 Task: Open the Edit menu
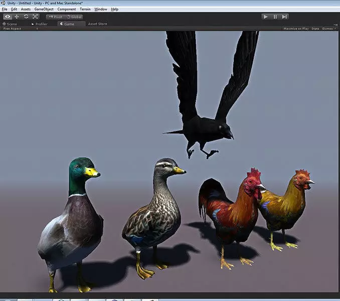click(14, 9)
